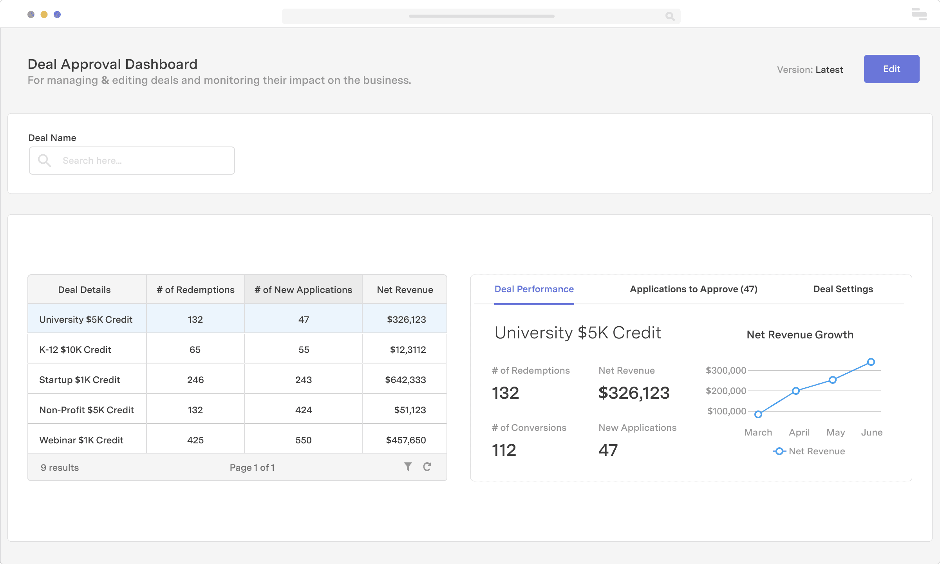Click the legend marker beside Net Revenue
Viewport: 940px width, 564px height.
(x=779, y=451)
